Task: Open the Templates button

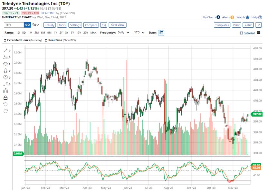Action: (222, 25)
